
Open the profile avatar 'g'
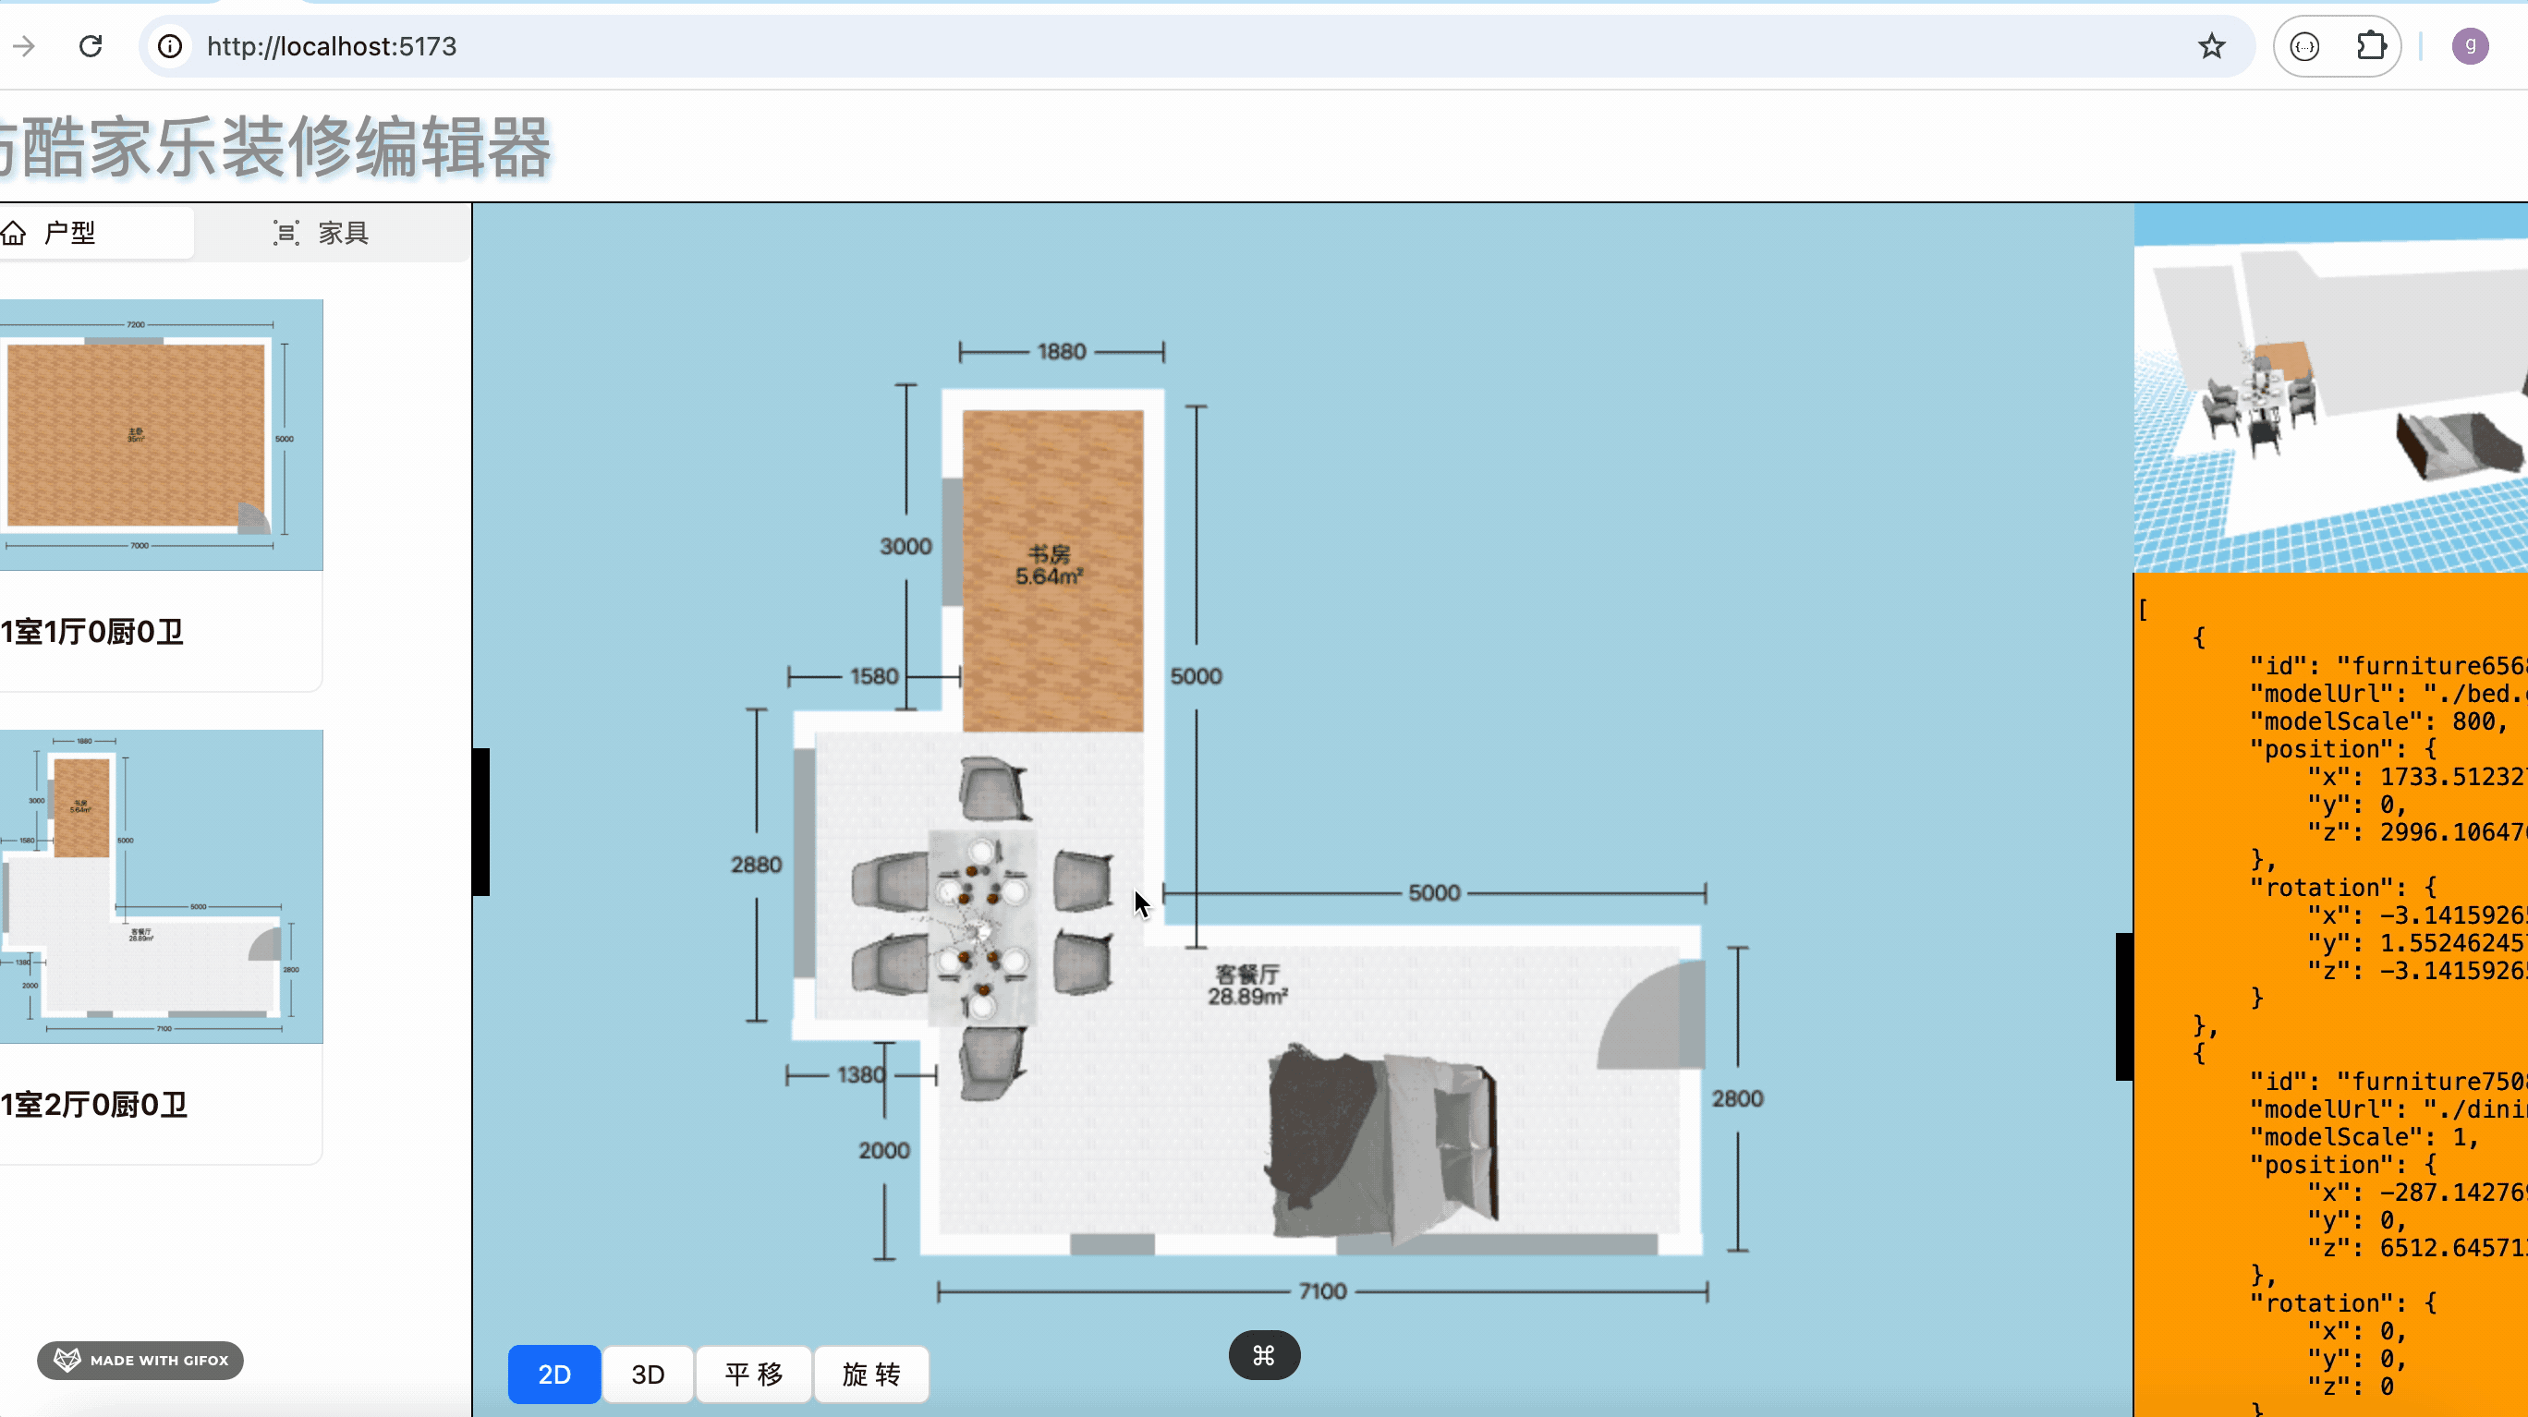click(2470, 46)
